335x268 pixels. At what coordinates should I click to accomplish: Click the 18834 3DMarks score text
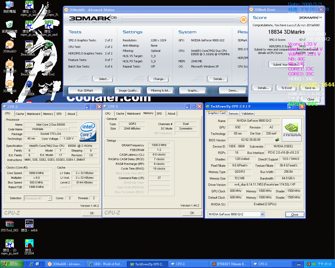click(x=286, y=32)
